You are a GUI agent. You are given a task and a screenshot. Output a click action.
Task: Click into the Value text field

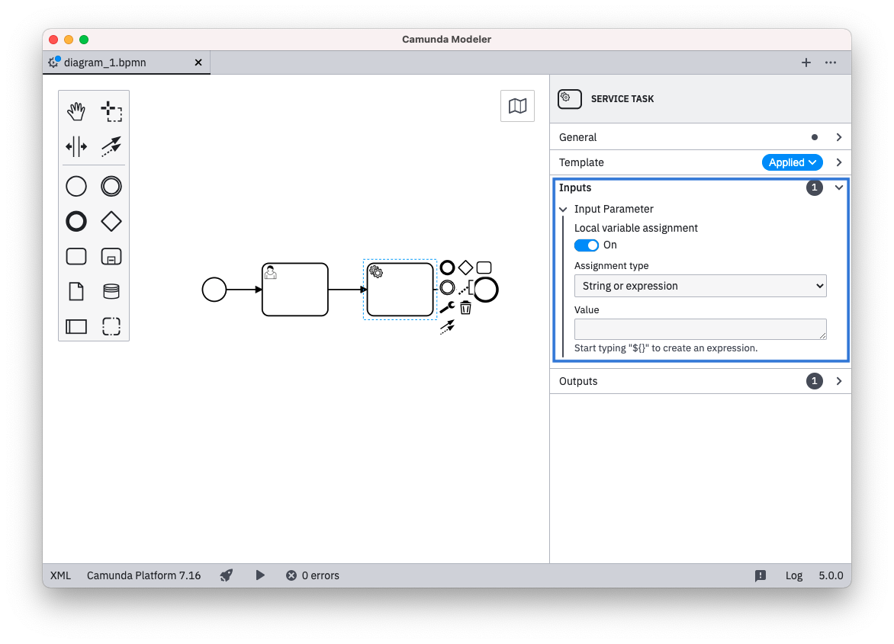coord(699,329)
